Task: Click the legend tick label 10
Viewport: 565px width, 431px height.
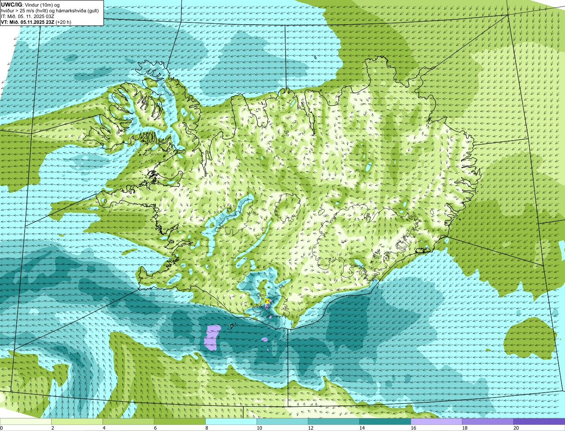Action: tap(259, 428)
